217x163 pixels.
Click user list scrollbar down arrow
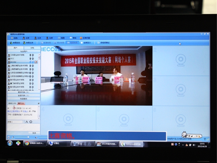coord(39,90)
